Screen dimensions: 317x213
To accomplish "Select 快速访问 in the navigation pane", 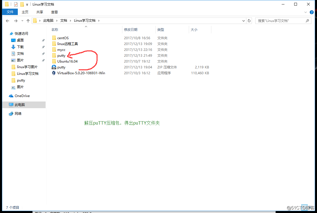I will 21,34.
